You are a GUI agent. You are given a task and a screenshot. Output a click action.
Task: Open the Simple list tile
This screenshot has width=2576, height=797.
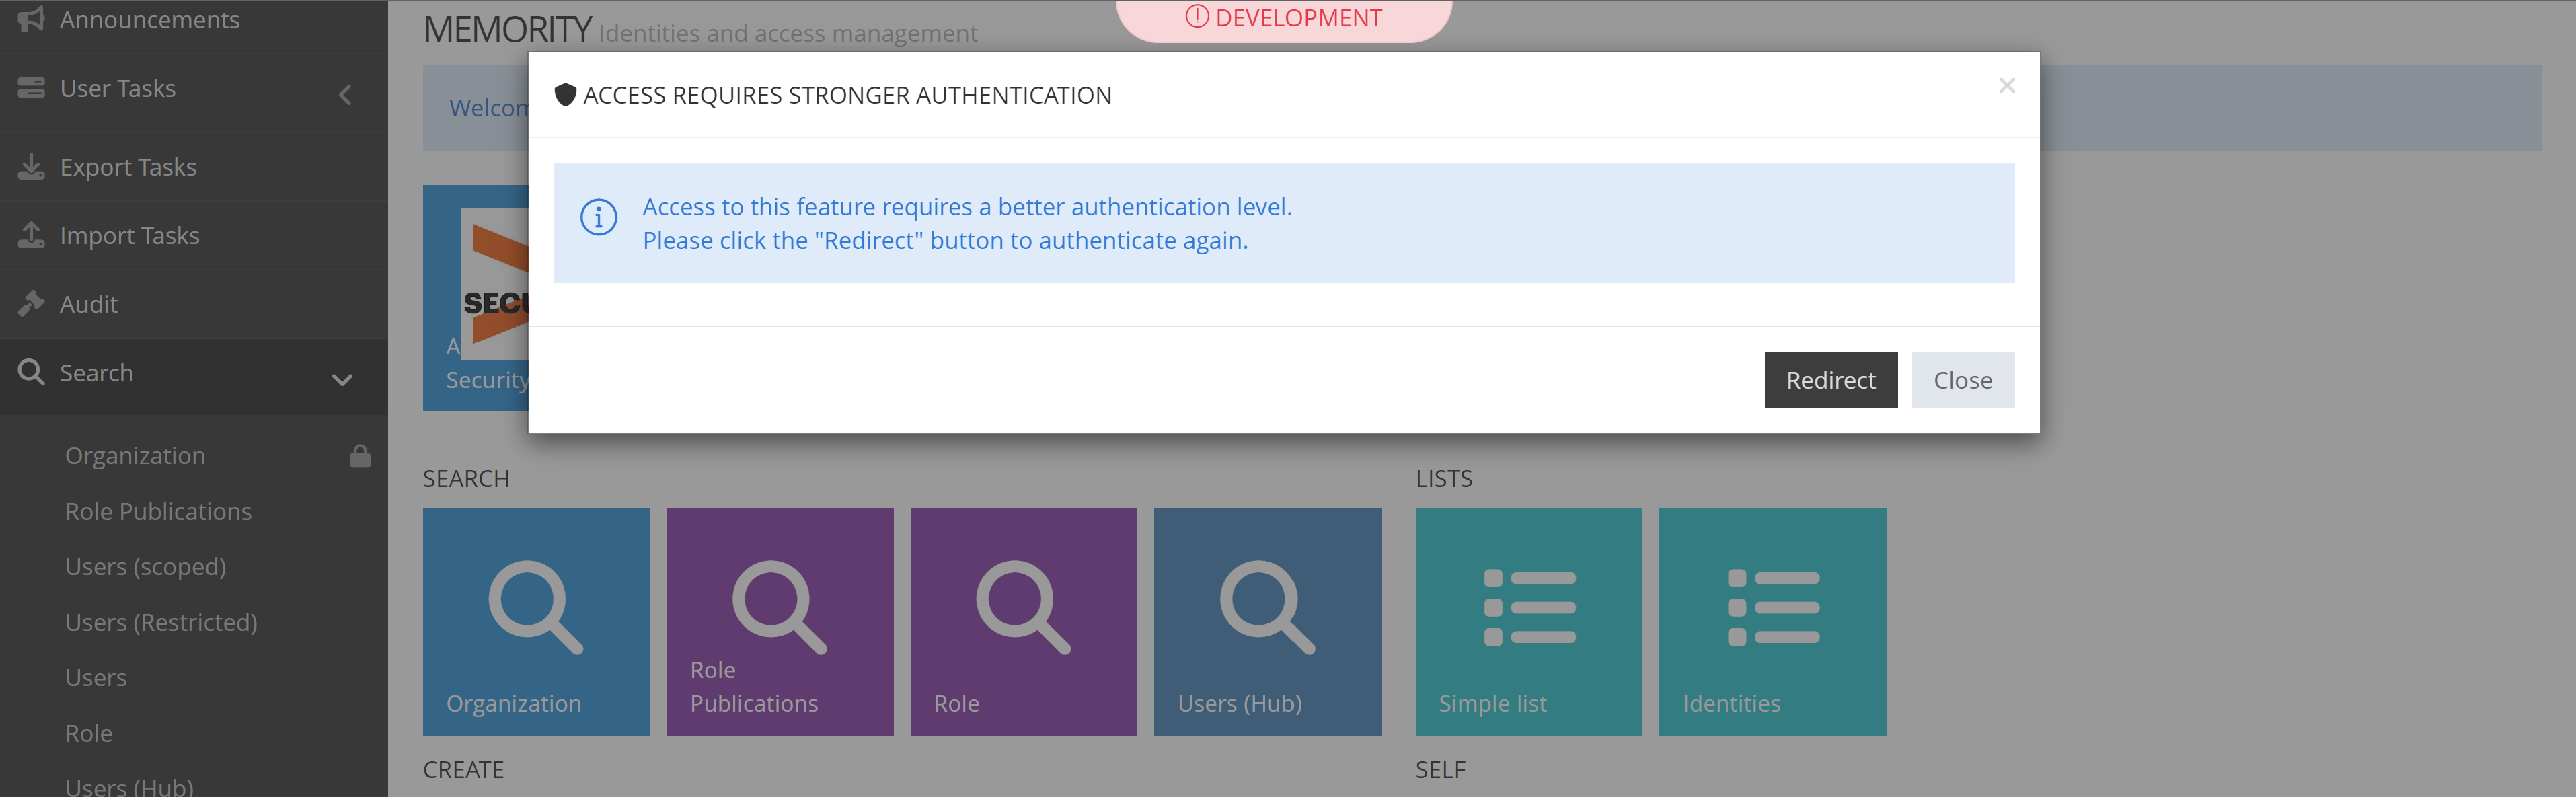click(x=1528, y=622)
